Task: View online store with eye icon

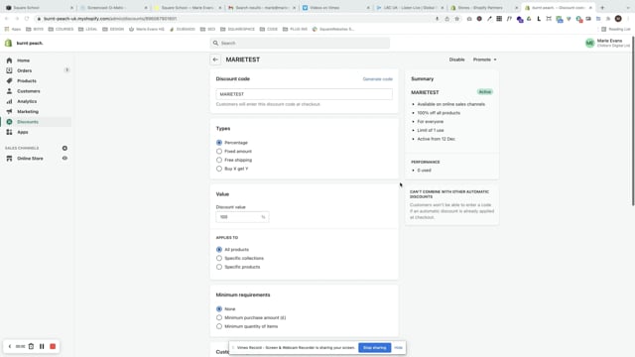Action: pyautogui.click(x=64, y=159)
